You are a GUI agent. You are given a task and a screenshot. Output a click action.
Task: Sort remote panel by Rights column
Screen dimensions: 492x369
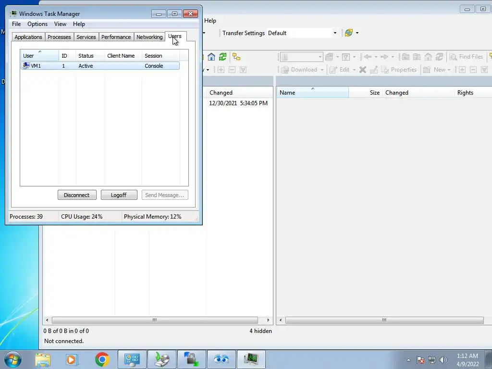point(473,93)
